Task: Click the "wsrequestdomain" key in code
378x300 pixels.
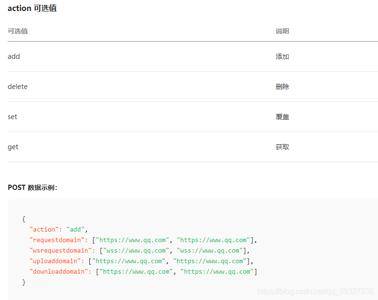Action: point(61,251)
